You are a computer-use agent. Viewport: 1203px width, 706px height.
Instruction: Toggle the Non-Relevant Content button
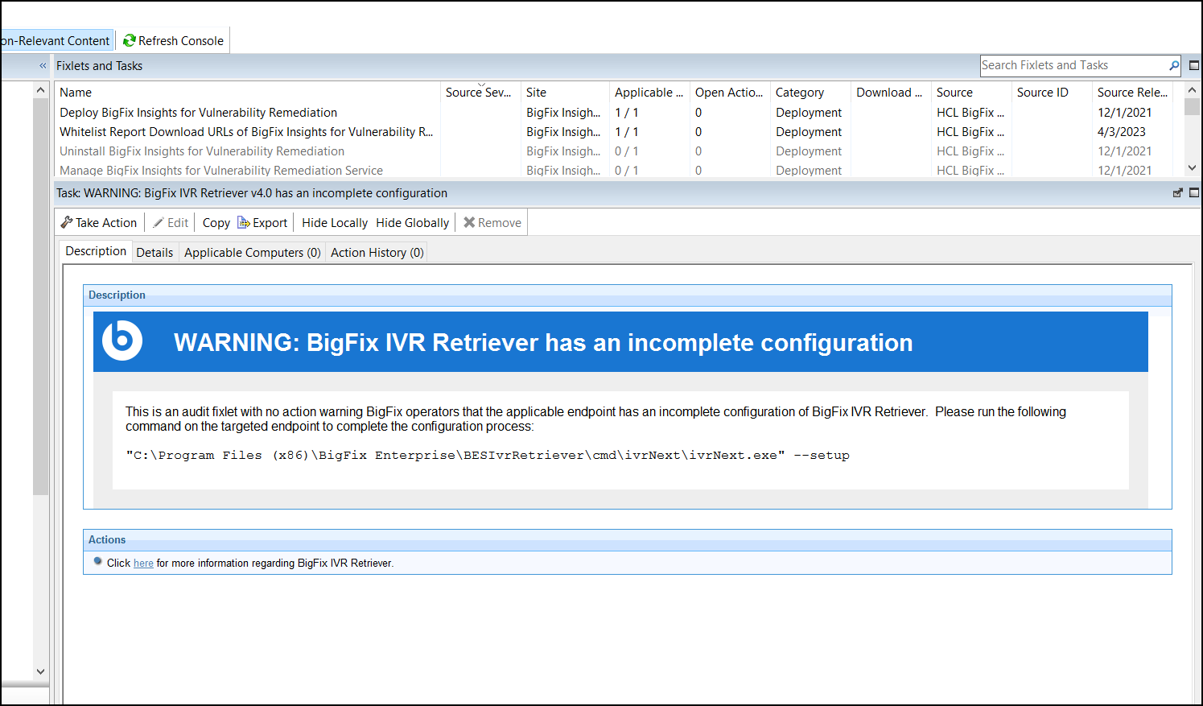(x=56, y=40)
